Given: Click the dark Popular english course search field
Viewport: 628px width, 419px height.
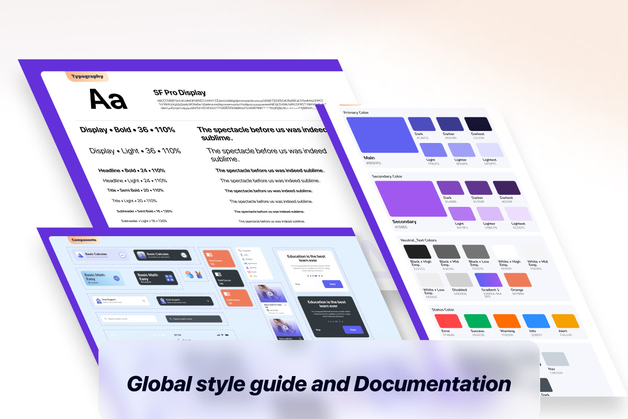Looking at the screenshot, I should (x=194, y=319).
